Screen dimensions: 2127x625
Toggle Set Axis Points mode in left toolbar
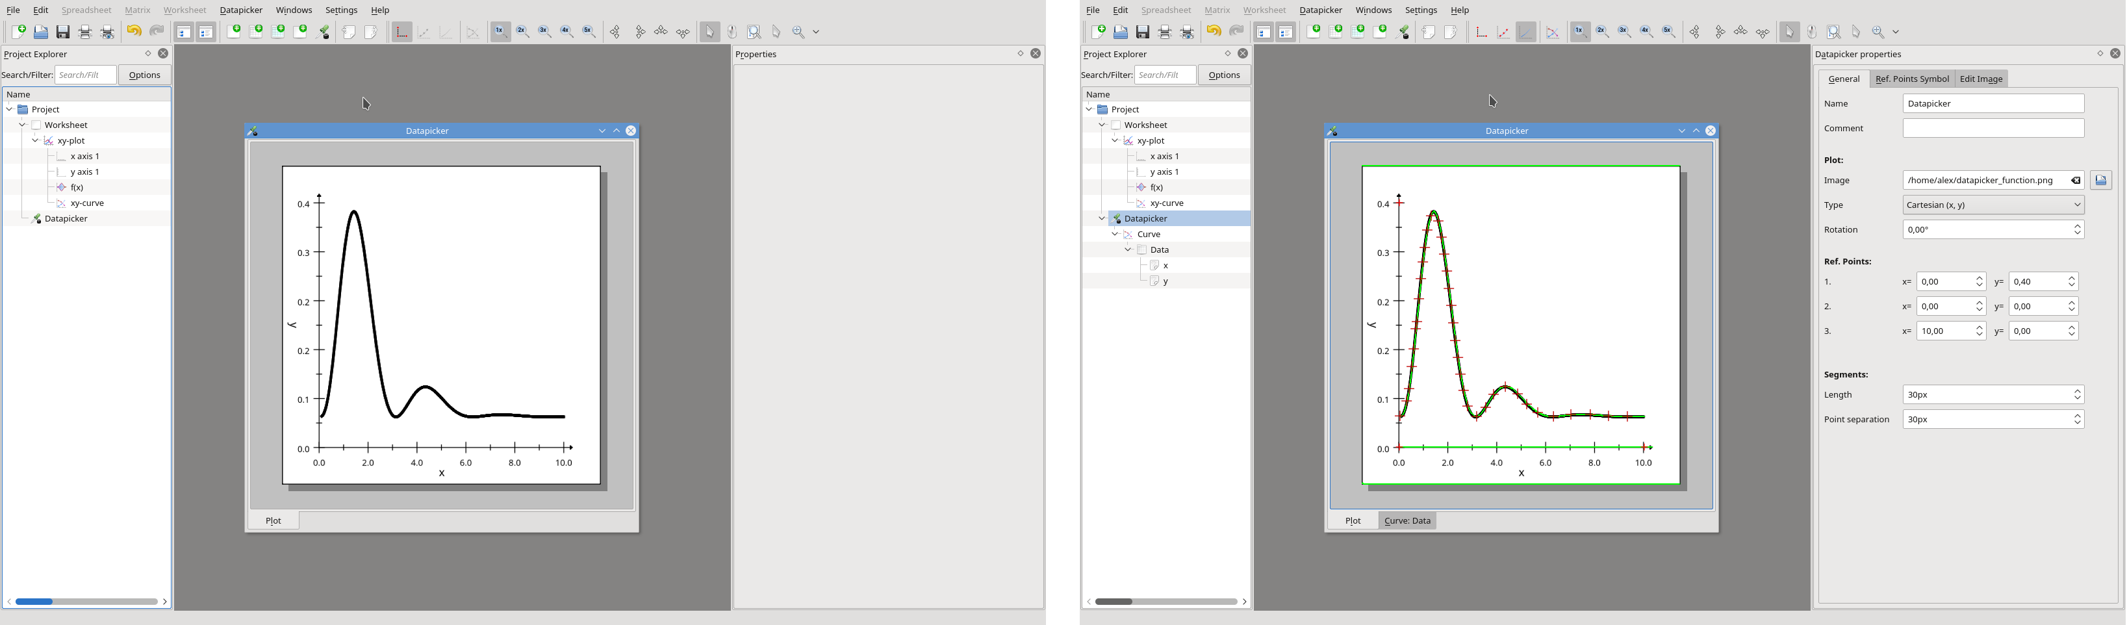(402, 32)
